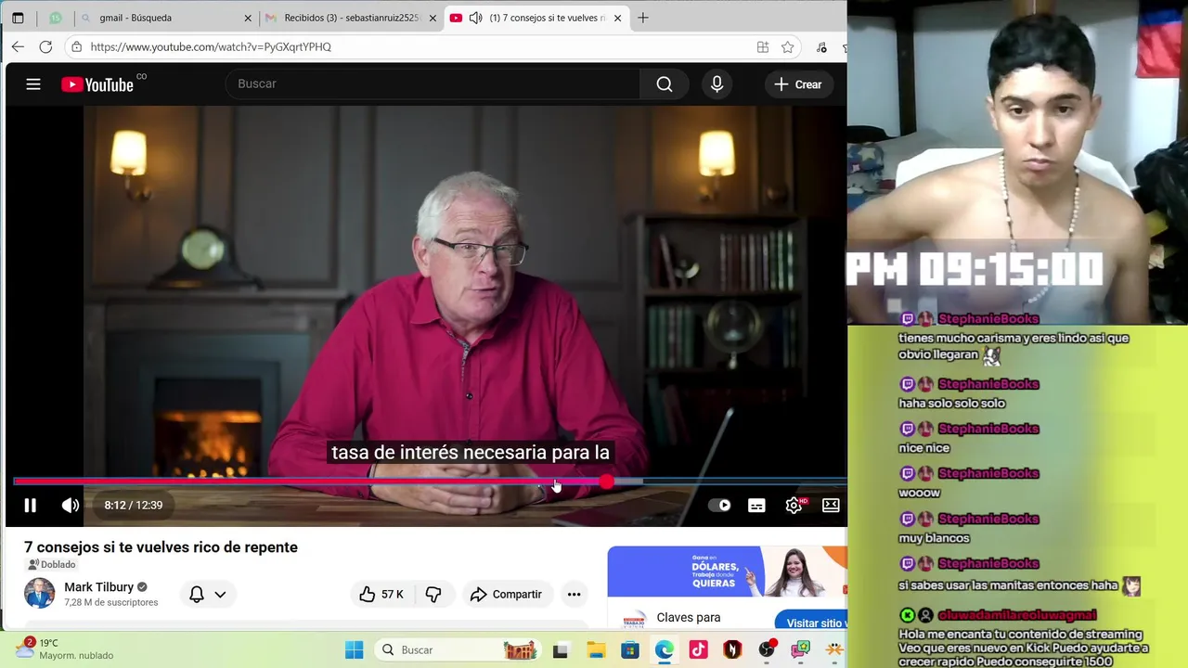Click the oluwadamilareoluwagmai chat username
Screen dimensions: 1188x668
(1017, 615)
